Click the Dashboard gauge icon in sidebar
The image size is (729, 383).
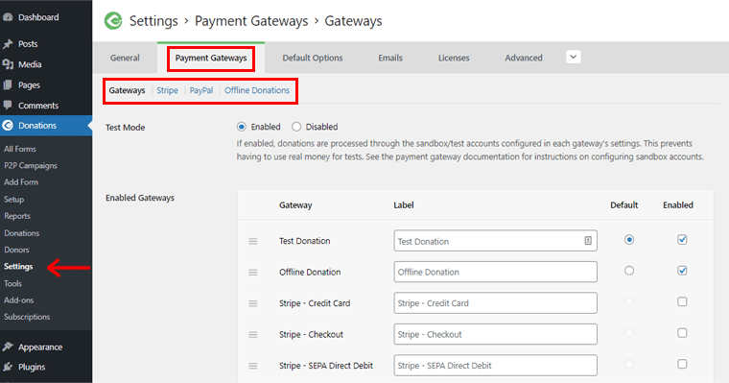[x=8, y=17]
